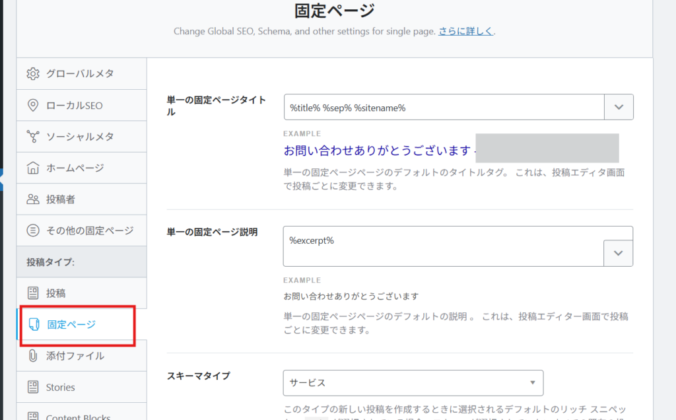Select the グローバルメタ tab label

pos(79,73)
